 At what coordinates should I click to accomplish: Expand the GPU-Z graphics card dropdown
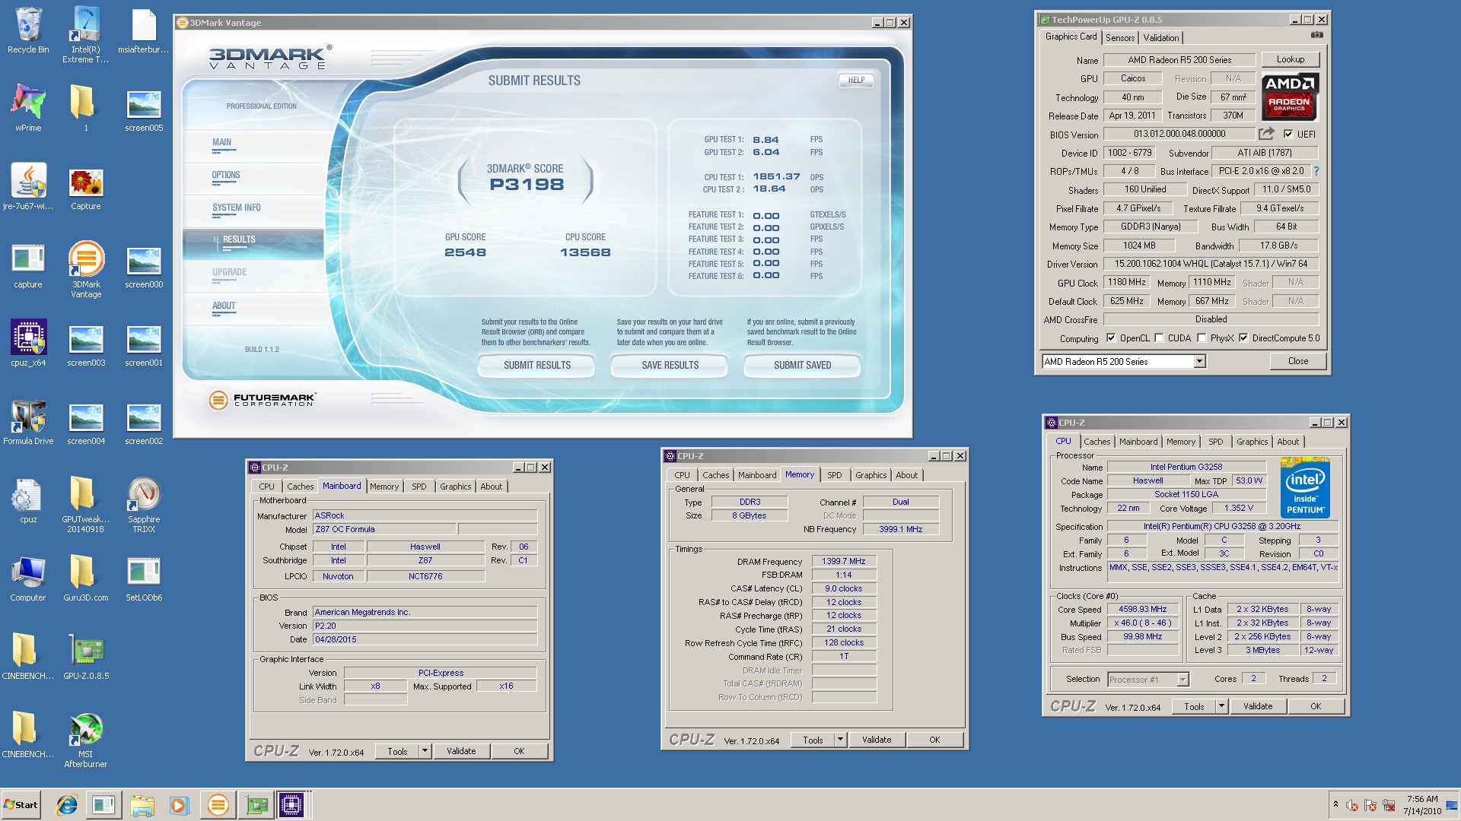tap(1199, 362)
